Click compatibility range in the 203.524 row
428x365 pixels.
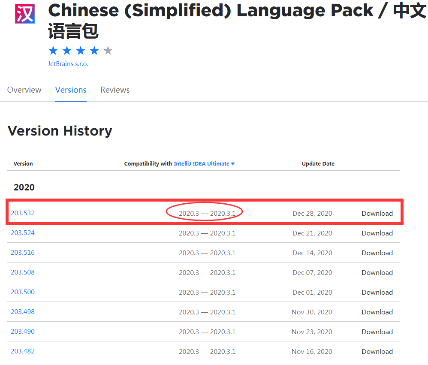tap(207, 233)
